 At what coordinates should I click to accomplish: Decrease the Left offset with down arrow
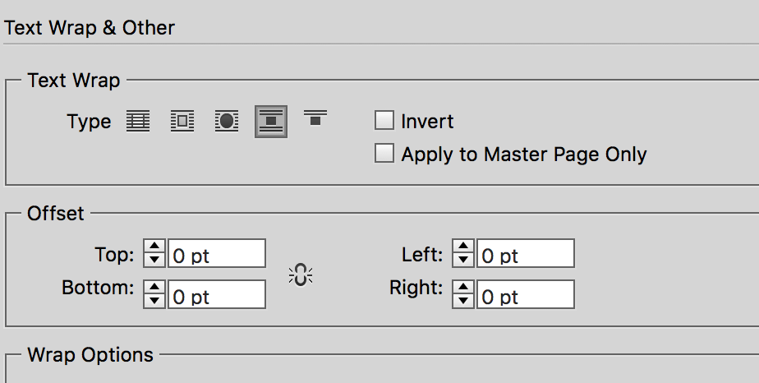(x=463, y=260)
